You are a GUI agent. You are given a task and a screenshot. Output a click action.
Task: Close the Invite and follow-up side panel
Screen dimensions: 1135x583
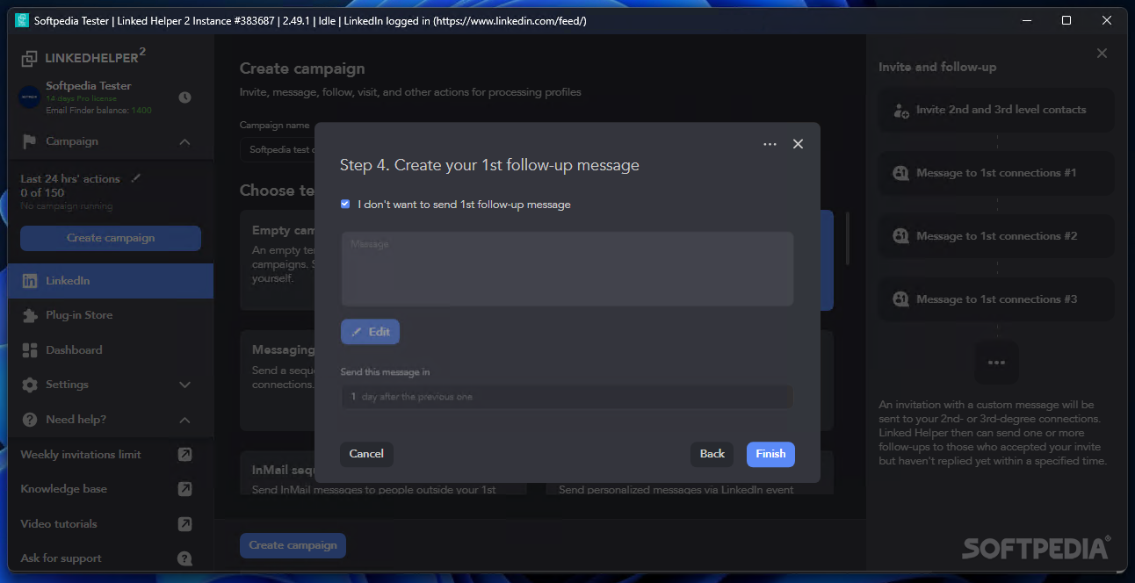tap(1102, 54)
